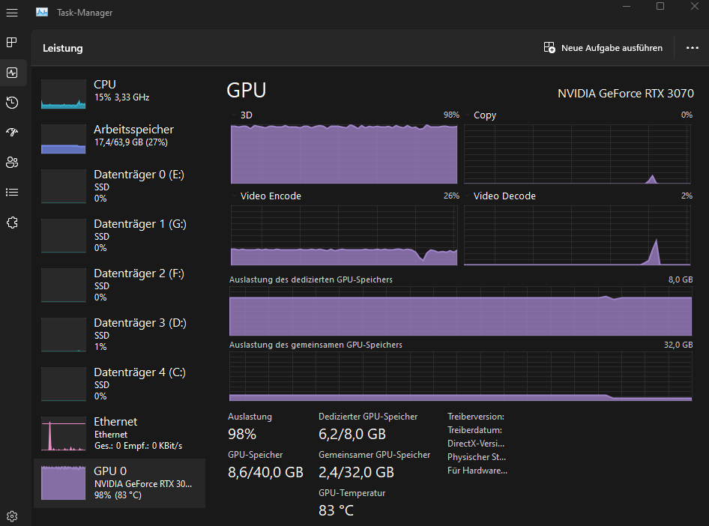Screen dimensions: 709x526
Task: Click the Video Decode graph
Action: coord(577,235)
